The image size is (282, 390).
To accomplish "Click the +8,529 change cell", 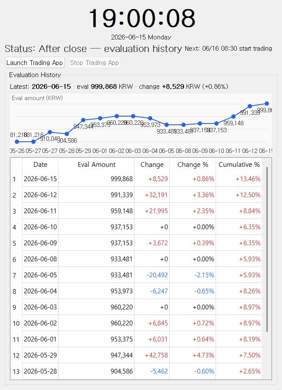I will pos(152,179).
